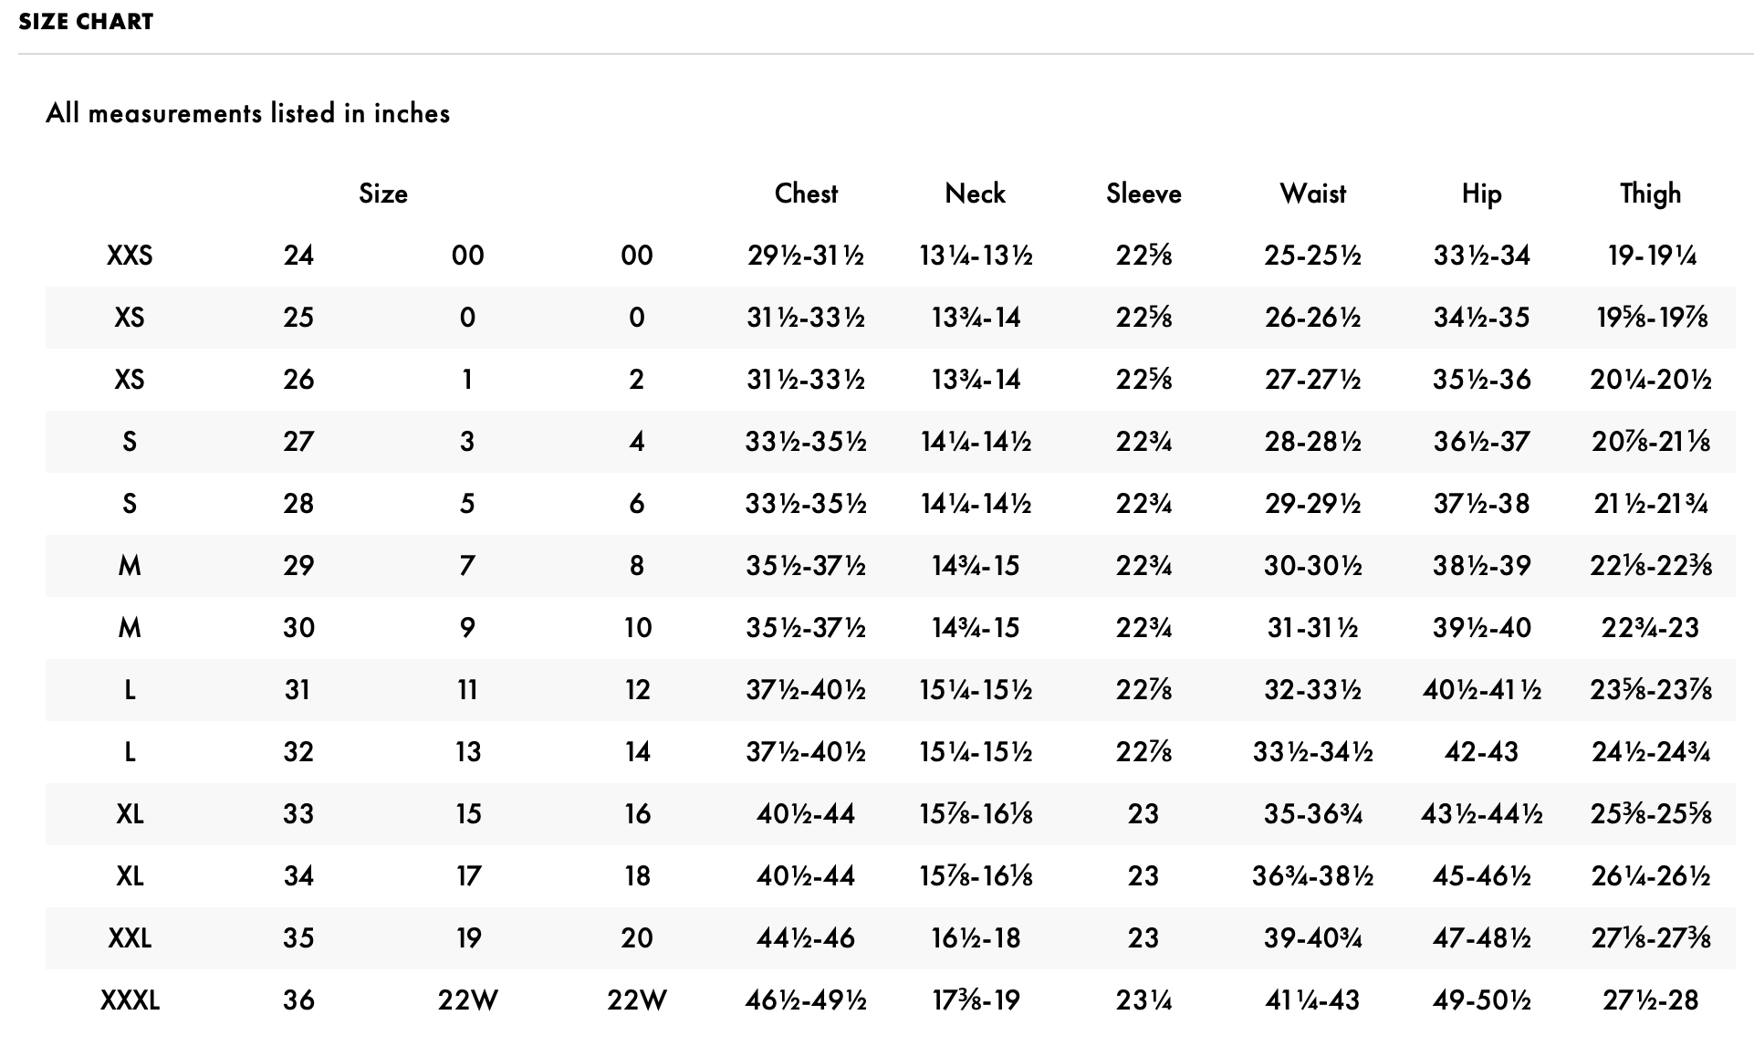Click sleeve measurement 23¼
The width and height of the screenshot is (1754, 1057).
point(1143,1000)
